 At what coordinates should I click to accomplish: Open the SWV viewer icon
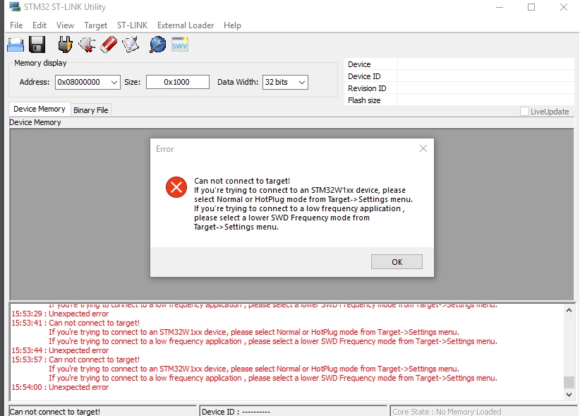click(180, 44)
